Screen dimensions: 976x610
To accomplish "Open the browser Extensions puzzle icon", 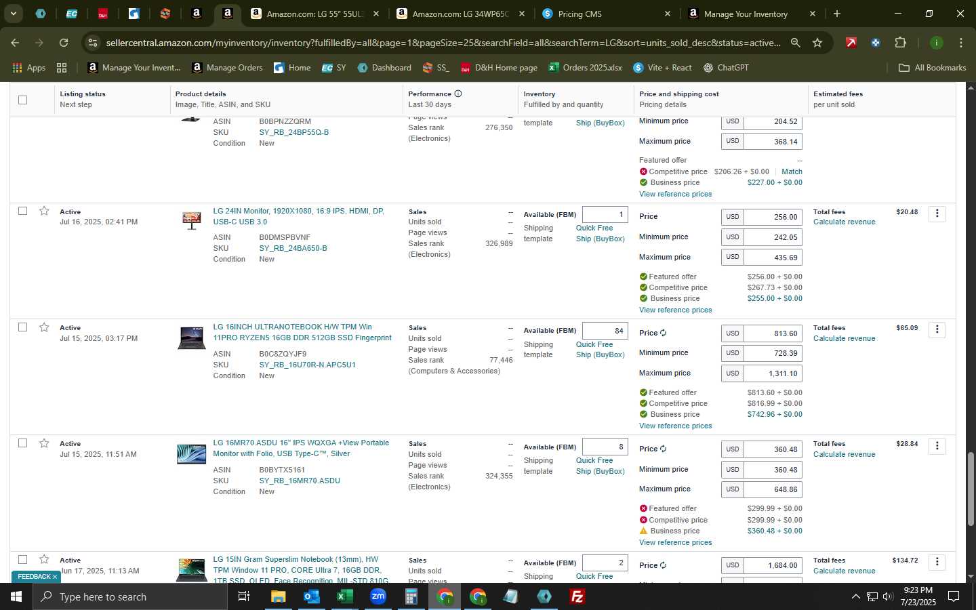I will [x=900, y=43].
